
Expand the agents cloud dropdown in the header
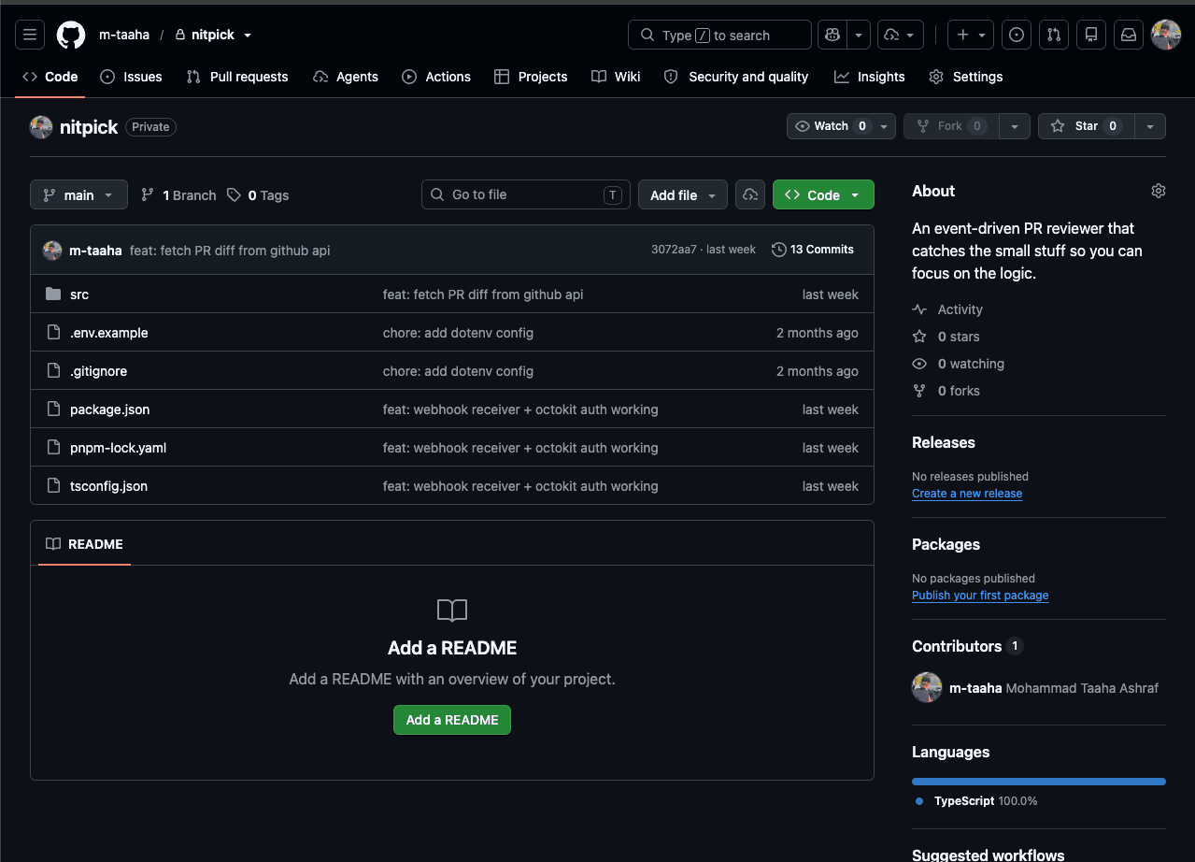click(x=902, y=36)
